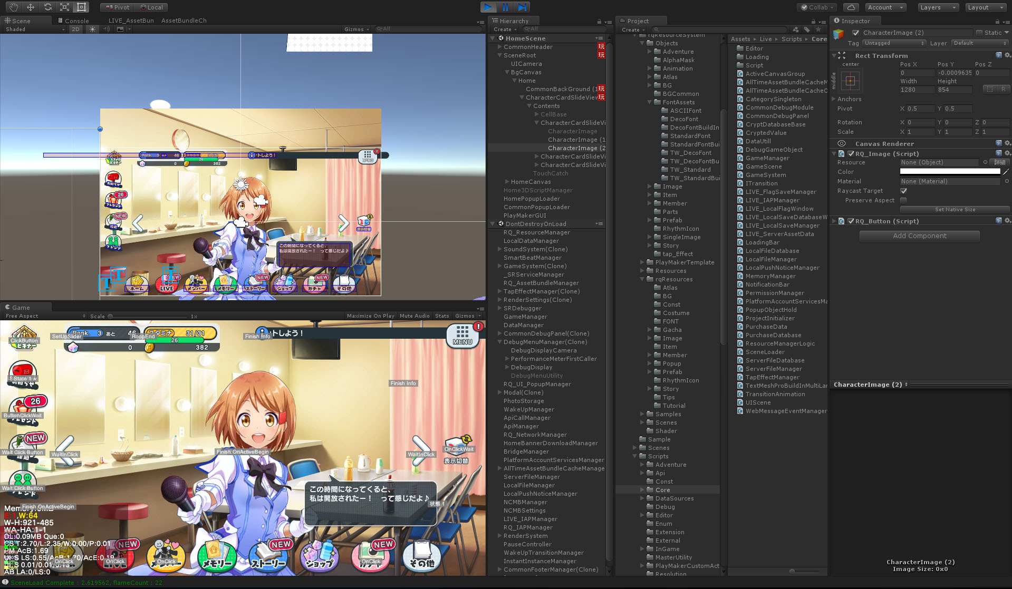Toggle Maximize On Play in Game view
The image size is (1012, 589).
click(370, 316)
